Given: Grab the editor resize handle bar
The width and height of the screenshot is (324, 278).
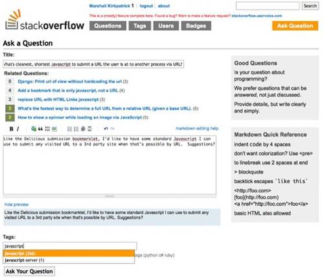Looking at the screenshot, I should coord(110,196).
